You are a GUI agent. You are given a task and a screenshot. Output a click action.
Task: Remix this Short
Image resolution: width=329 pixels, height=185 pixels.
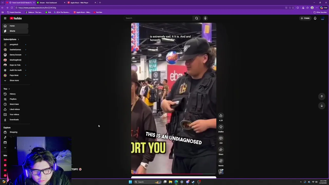coord(221,161)
